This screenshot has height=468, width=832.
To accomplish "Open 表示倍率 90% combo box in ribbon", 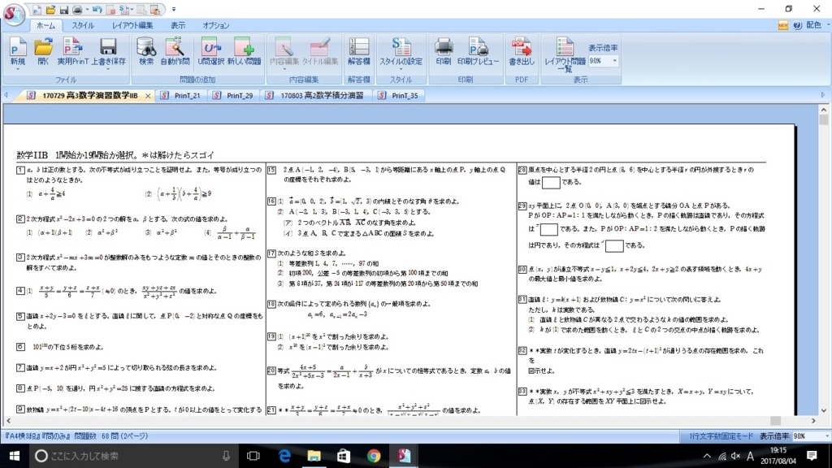I will (x=603, y=61).
